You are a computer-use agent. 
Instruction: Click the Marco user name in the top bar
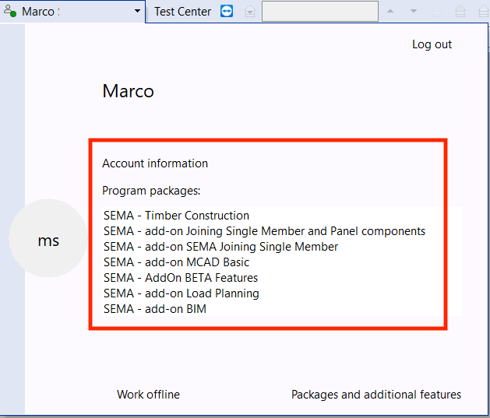pyautogui.click(x=38, y=12)
